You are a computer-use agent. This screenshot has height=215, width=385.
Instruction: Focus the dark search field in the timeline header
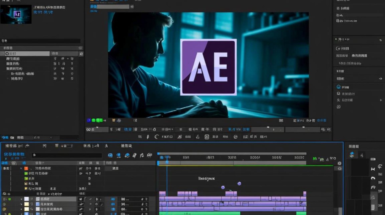tap(67, 155)
